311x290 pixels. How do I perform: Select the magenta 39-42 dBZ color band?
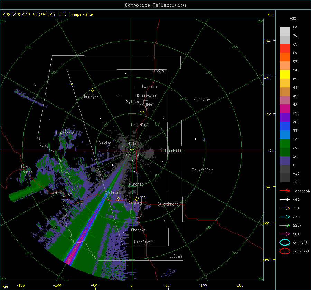coord(285,109)
